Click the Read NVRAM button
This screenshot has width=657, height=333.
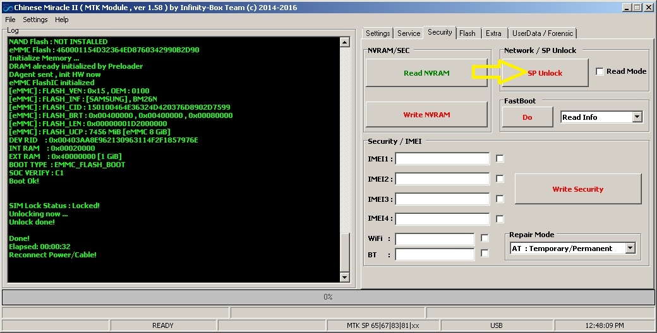(x=426, y=73)
